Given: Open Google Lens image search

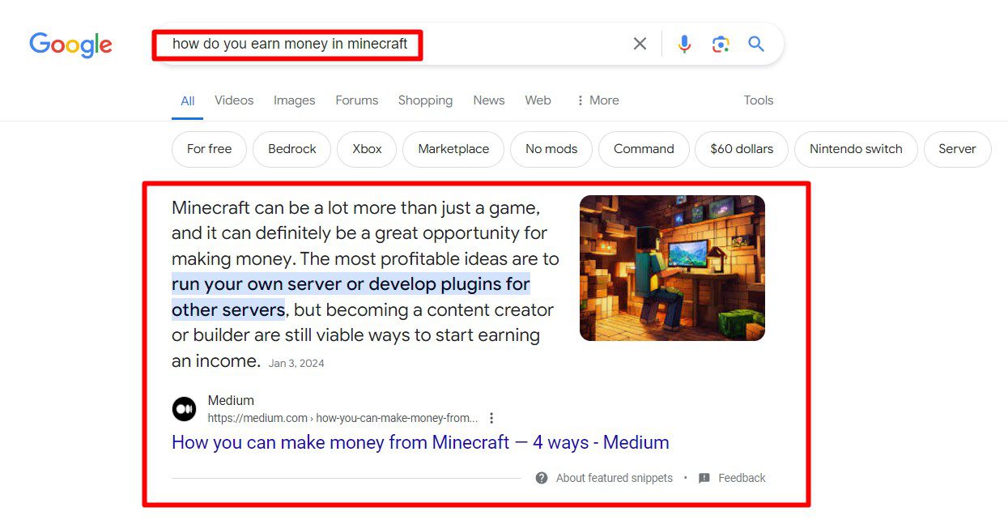Looking at the screenshot, I should [721, 44].
